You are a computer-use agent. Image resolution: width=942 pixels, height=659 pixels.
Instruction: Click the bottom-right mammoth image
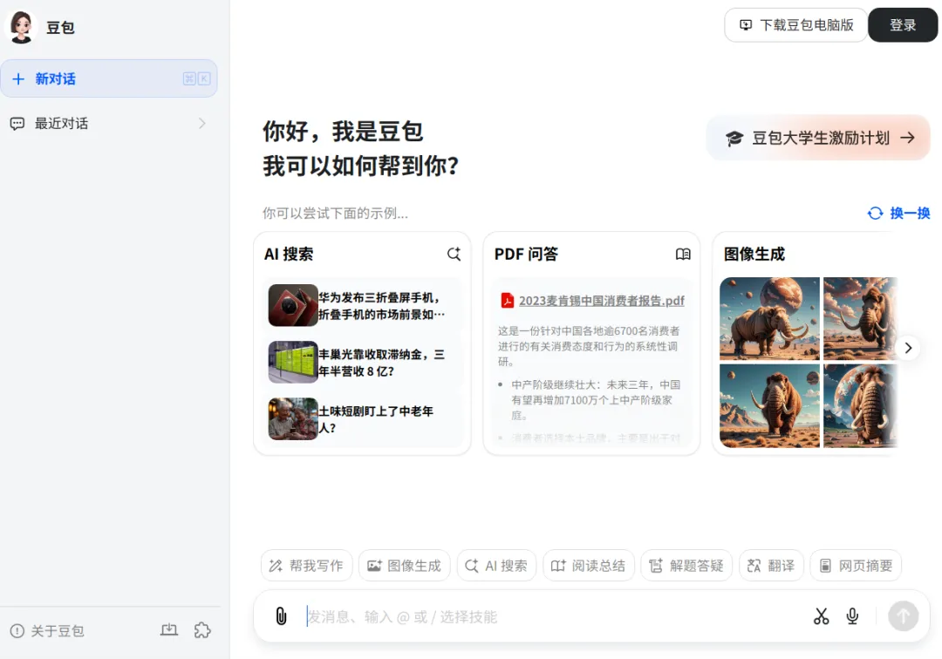click(x=860, y=405)
